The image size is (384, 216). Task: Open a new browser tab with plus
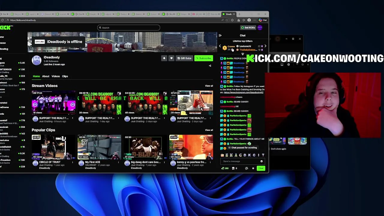click(239, 14)
